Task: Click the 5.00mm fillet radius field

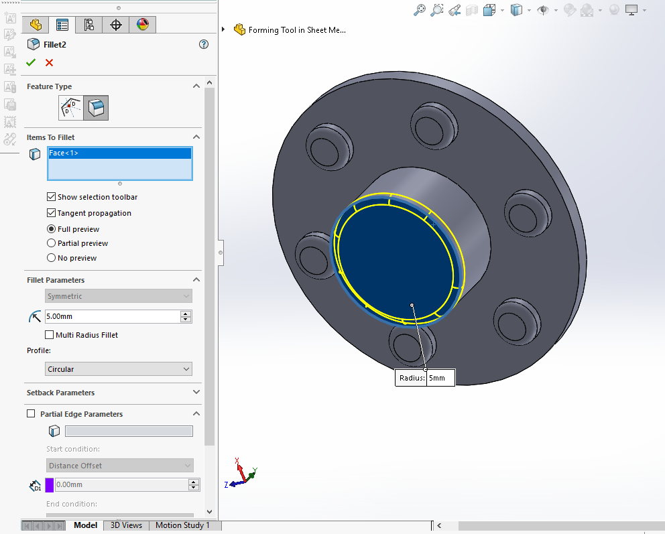Action: pos(112,316)
